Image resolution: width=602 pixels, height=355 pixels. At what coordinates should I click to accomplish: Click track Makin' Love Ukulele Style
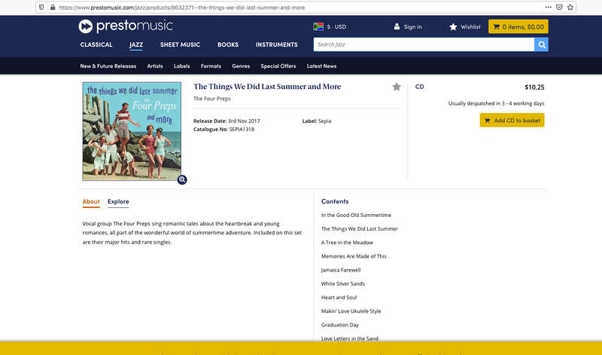tap(351, 311)
